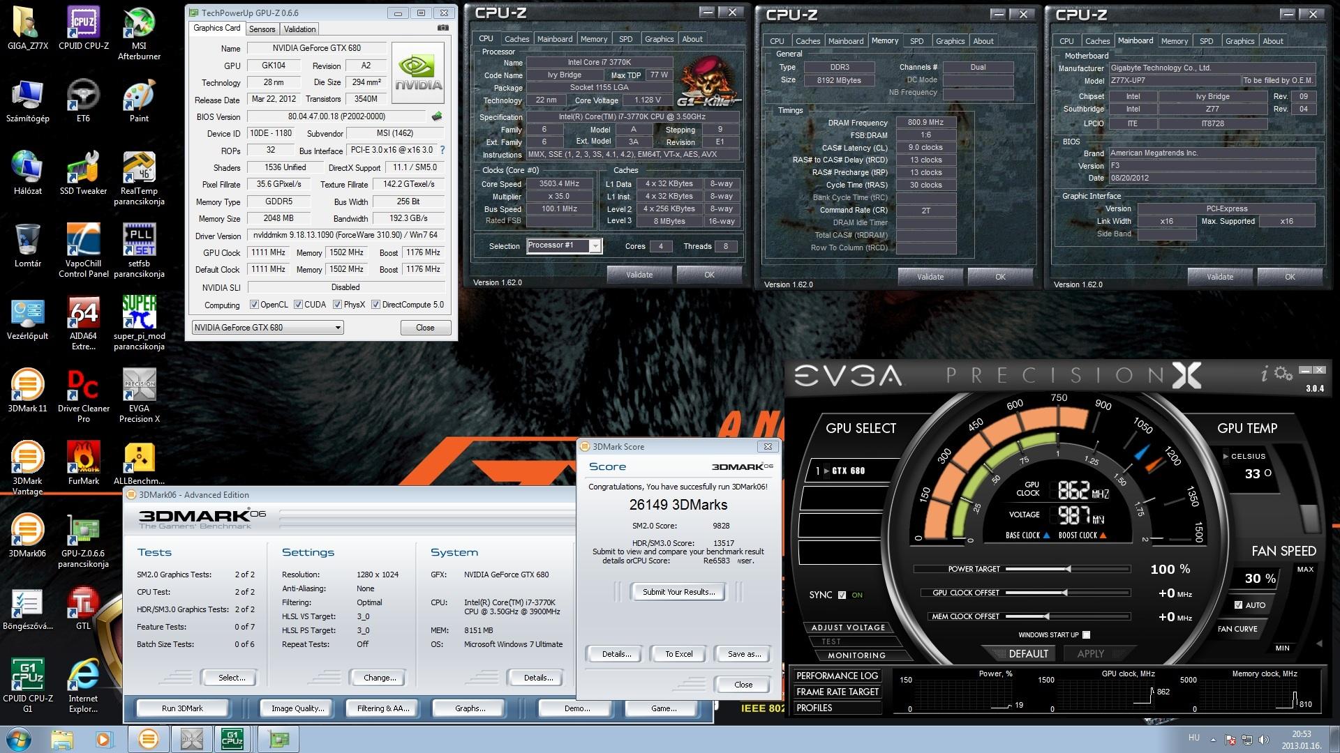The image size is (1340, 753).
Task: Expand the GPU Temp Celsius selector arrow
Action: pos(1226,456)
